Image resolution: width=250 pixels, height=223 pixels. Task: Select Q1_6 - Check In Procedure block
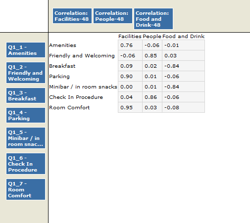point(26,164)
